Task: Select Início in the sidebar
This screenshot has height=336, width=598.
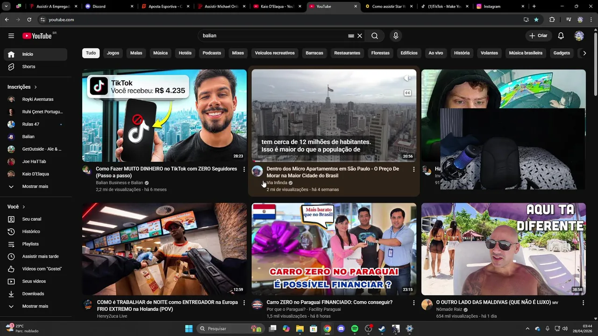Action: [x=36, y=54]
